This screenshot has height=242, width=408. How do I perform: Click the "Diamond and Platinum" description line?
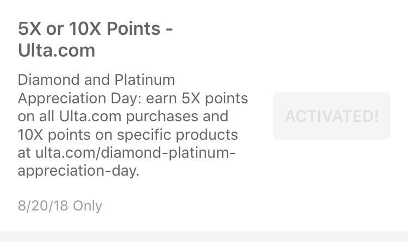96,80
